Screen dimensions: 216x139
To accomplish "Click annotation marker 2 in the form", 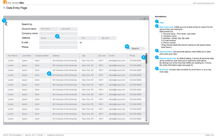I will tap(57, 36).
